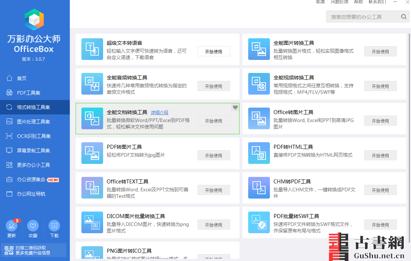This screenshot has width=411, height=261.
Task: Open 收藏 favorites in sidebar
Action: tap(33, 229)
